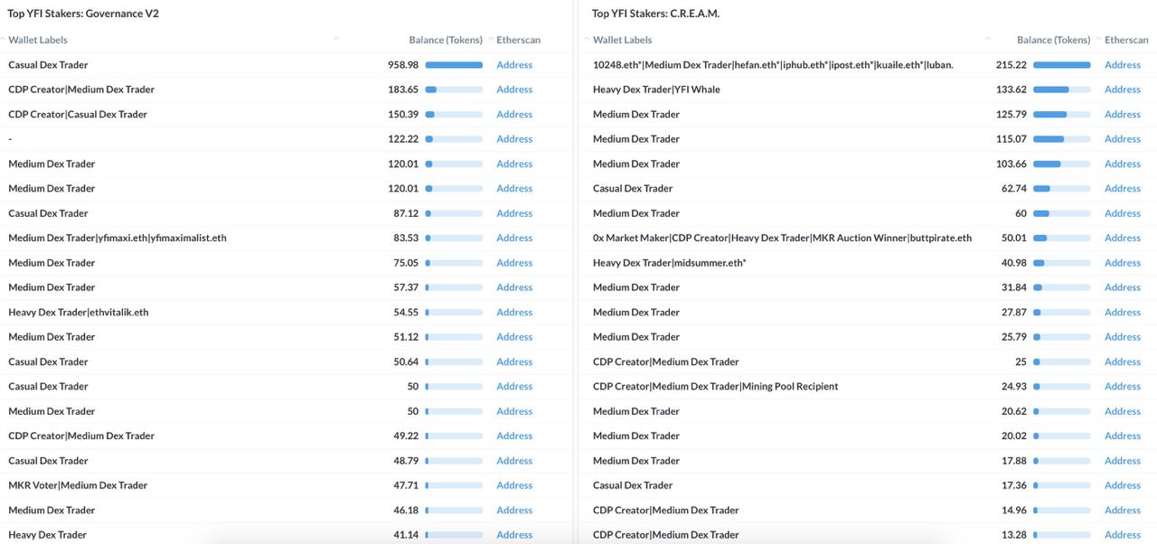Click the balance bar for 215.22 tokens

[1062, 65]
